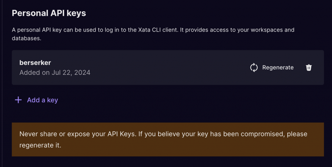The image size is (332, 167).
Task: Click the year 2024 in the added date
Action: coord(82,73)
